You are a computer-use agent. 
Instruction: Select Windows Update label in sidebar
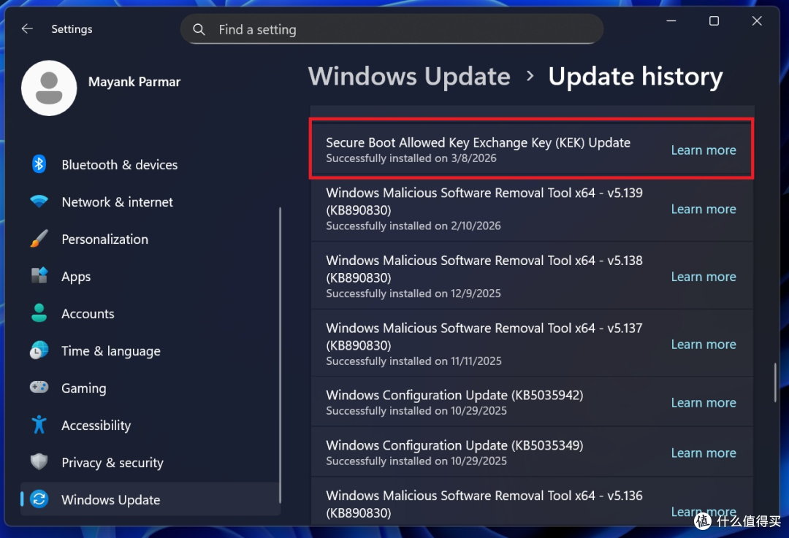(x=111, y=500)
